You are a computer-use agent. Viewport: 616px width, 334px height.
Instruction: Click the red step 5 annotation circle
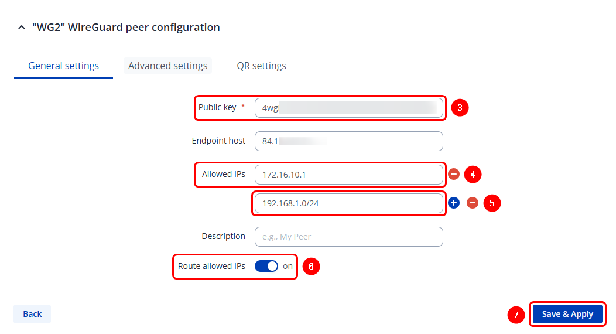pyautogui.click(x=492, y=203)
